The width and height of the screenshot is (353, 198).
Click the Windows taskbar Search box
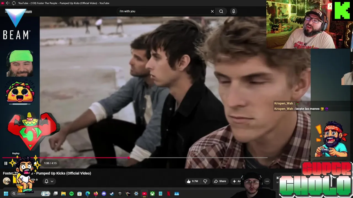pyautogui.click(x=31, y=194)
